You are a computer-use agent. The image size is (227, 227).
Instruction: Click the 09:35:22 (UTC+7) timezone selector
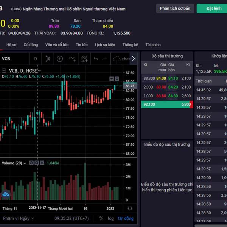click(72, 218)
